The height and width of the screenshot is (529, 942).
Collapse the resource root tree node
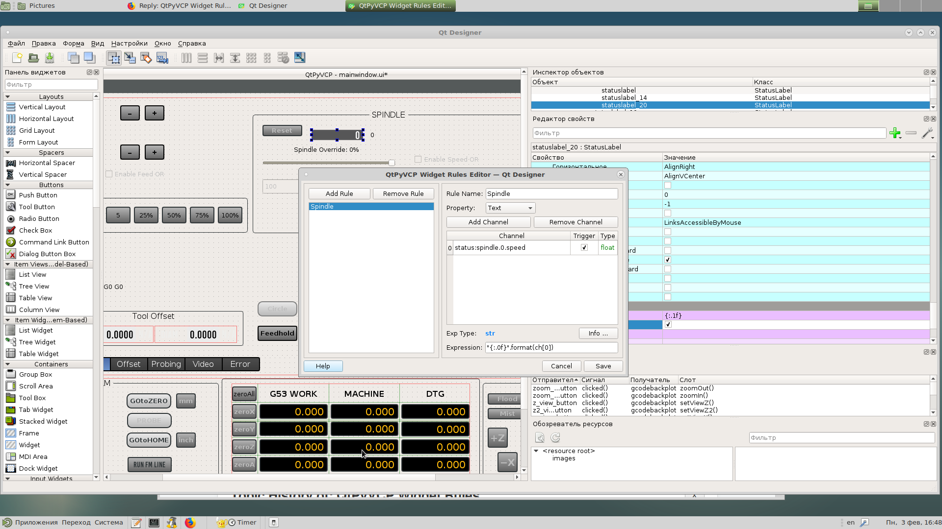536,451
